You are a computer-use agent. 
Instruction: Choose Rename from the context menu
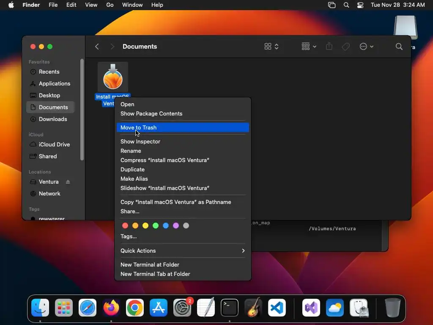(x=183, y=151)
